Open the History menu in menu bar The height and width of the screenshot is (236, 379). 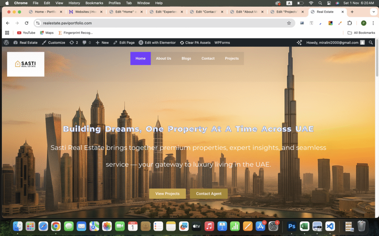point(74,3)
